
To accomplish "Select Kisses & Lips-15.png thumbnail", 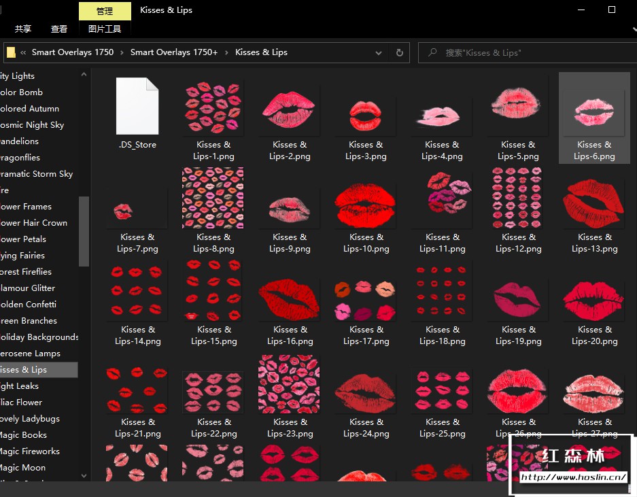I will 213,290.
